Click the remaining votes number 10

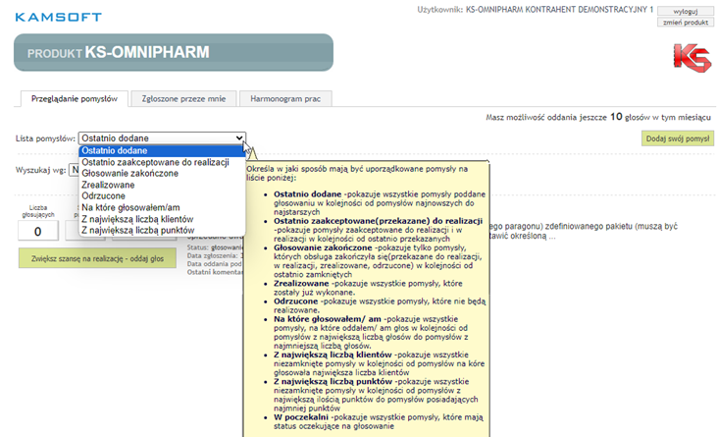pyautogui.click(x=616, y=117)
